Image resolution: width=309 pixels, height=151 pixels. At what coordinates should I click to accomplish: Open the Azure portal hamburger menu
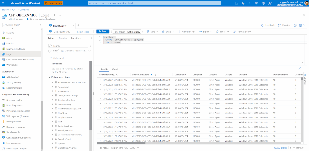(3, 3)
